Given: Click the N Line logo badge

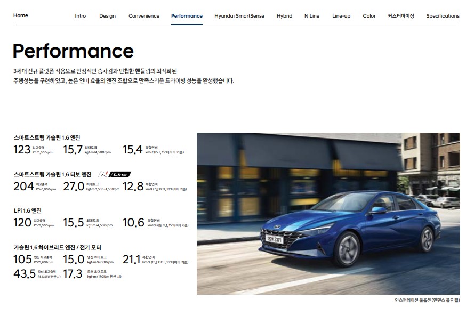Looking at the screenshot, I should coord(115,174).
